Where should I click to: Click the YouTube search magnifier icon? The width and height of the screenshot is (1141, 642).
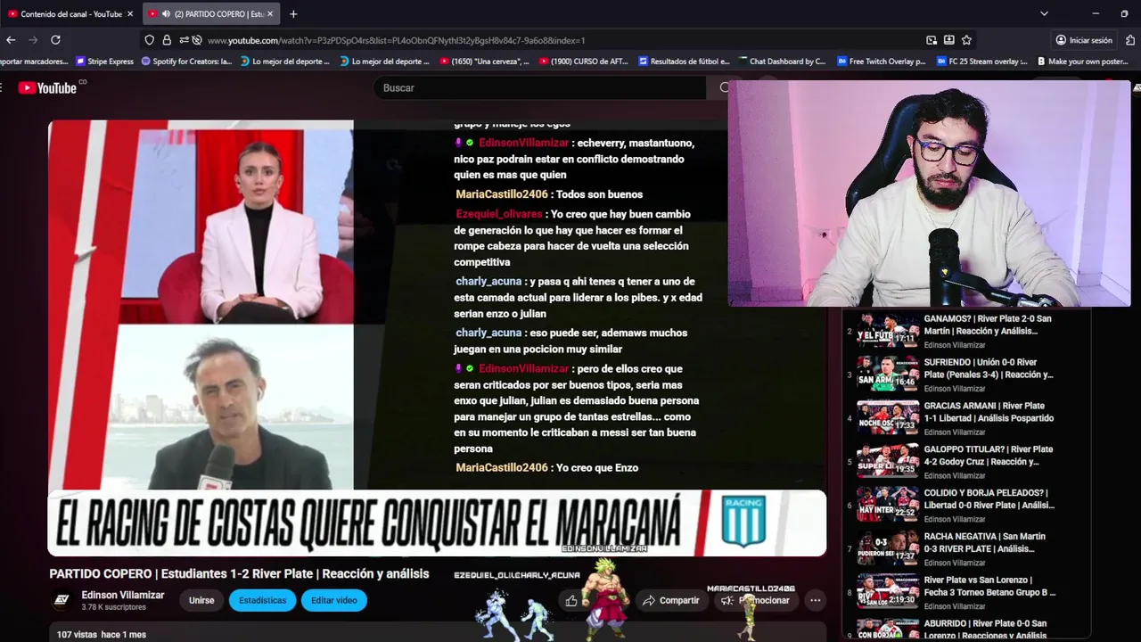coord(724,87)
